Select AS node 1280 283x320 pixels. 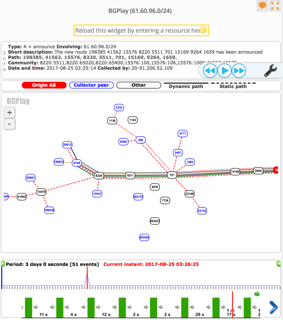click(190, 162)
